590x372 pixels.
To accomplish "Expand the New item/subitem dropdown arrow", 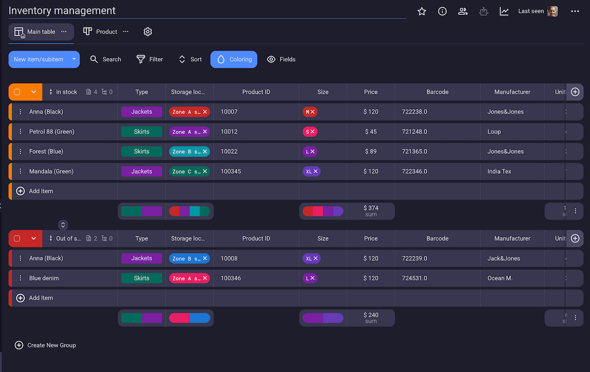I will 74,60.
